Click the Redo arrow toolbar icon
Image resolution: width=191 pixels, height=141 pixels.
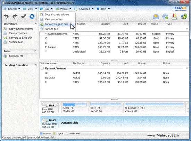click(x=15, y=17)
